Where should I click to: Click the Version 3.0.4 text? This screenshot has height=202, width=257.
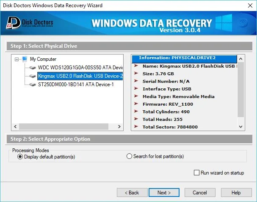click(180, 30)
